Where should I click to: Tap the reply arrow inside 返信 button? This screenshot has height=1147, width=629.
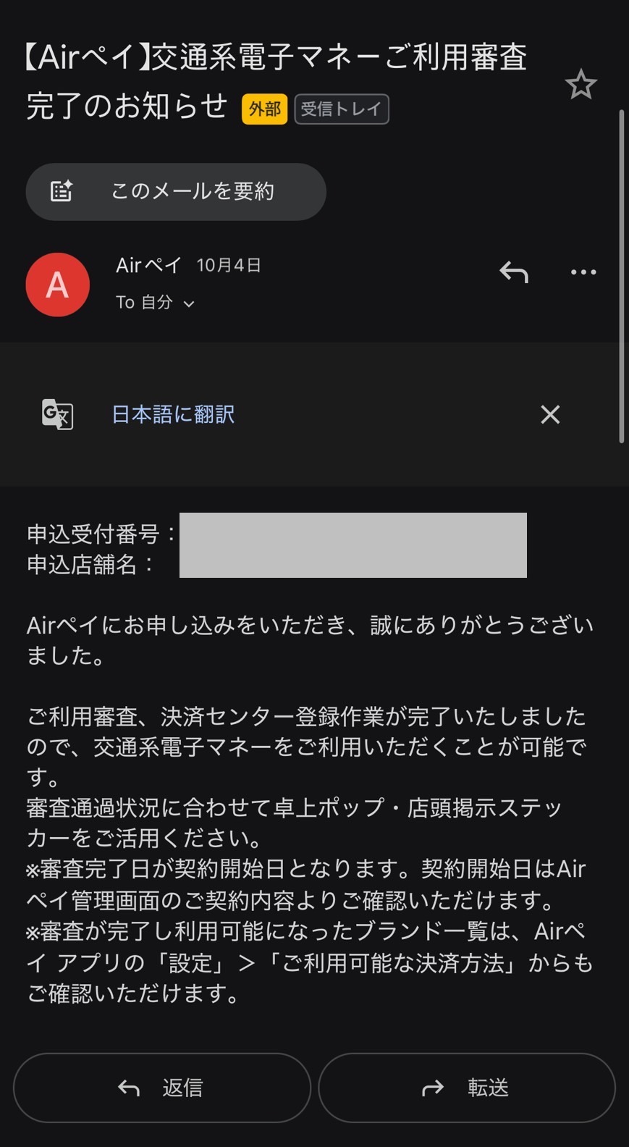click(x=128, y=1088)
